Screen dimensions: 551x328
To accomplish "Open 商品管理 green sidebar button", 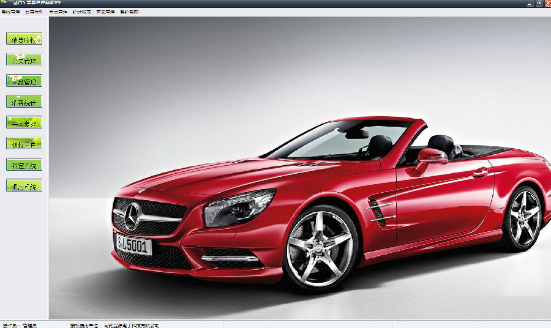I will (24, 81).
